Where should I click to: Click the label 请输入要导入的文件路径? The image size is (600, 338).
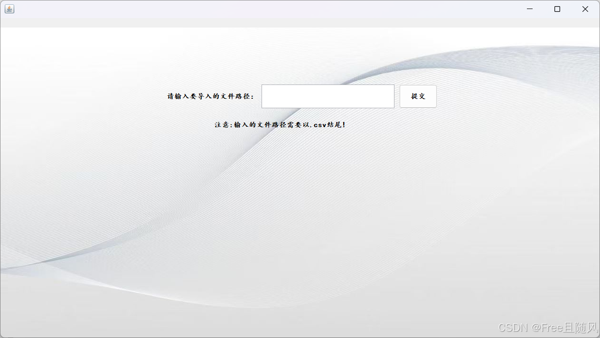(x=210, y=96)
